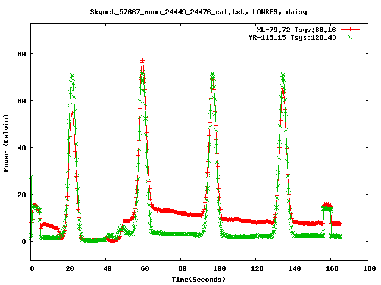
Task: Click the x-axis tick label 160
Action: (x=332, y=268)
